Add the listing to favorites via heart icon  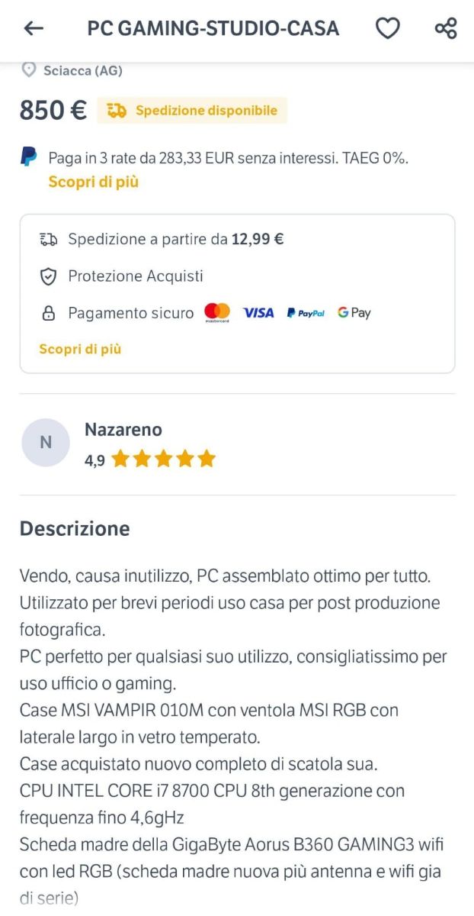click(388, 27)
